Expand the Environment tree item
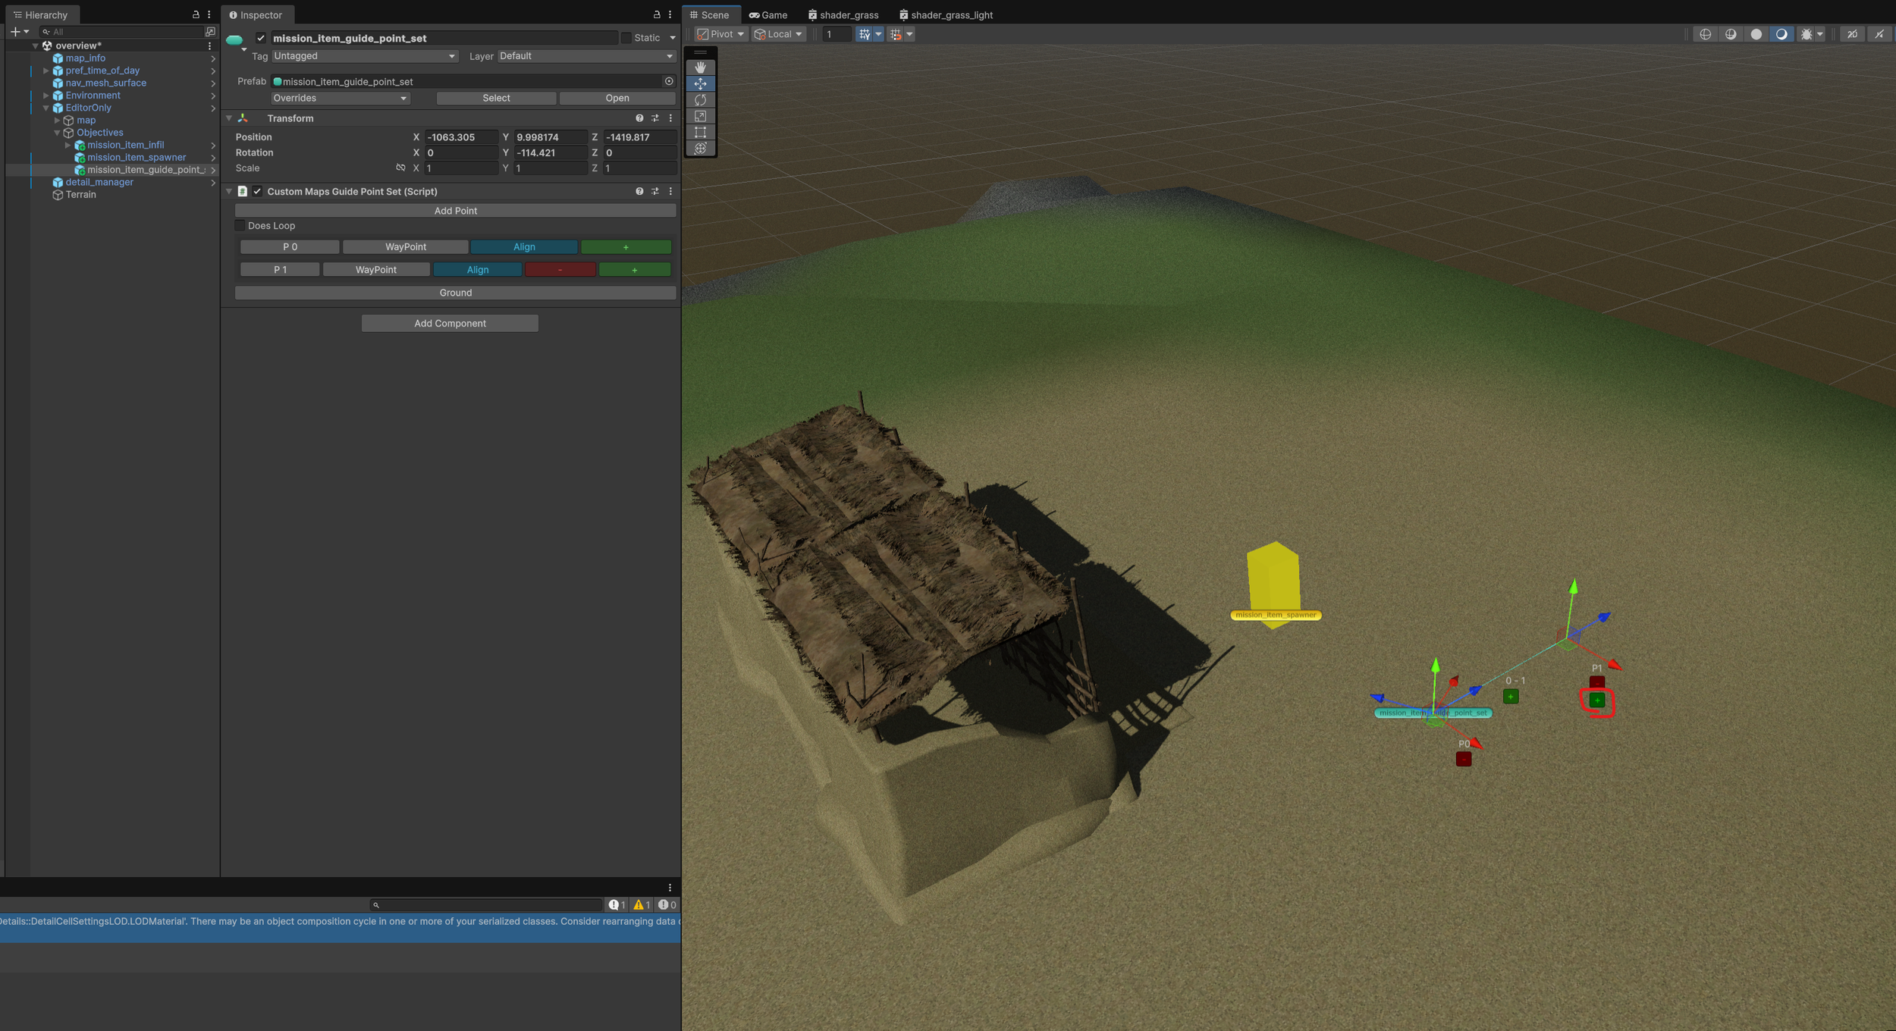 point(46,96)
